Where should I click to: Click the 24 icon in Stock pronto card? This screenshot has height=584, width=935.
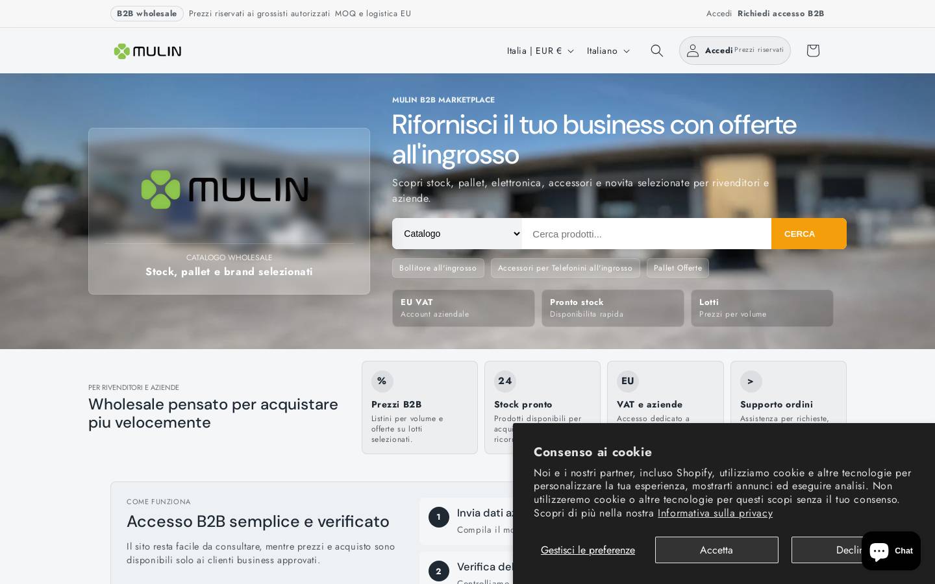(505, 381)
